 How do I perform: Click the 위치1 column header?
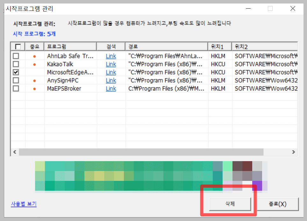pos(219,46)
